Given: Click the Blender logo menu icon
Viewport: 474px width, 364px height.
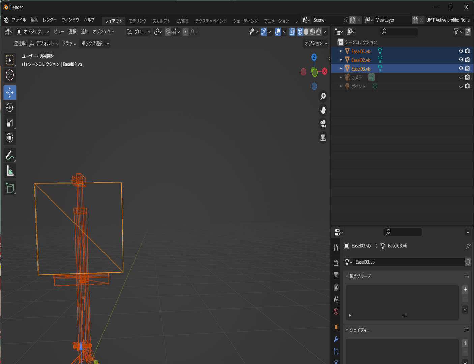Looking at the screenshot, I should 6,20.
